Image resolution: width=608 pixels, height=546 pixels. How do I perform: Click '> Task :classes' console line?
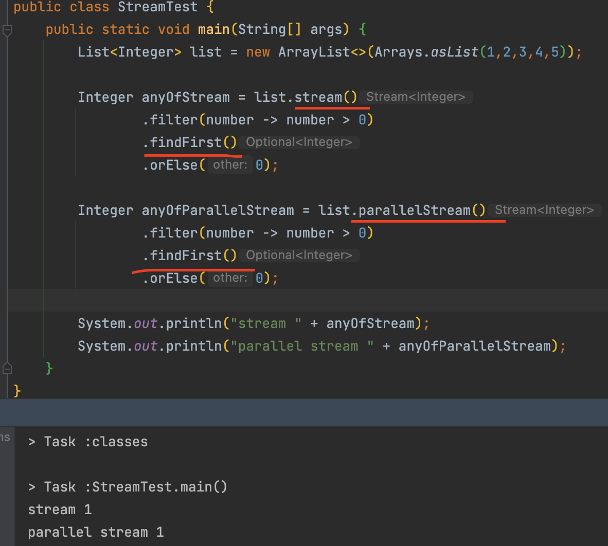88,442
